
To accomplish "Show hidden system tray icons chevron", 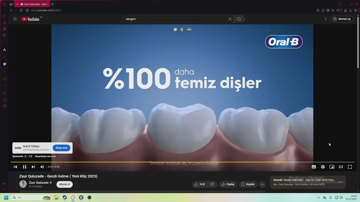I will click(318, 198).
